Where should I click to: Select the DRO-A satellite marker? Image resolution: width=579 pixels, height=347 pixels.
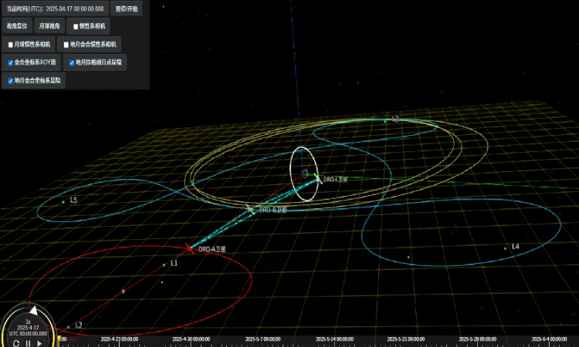pos(189,248)
